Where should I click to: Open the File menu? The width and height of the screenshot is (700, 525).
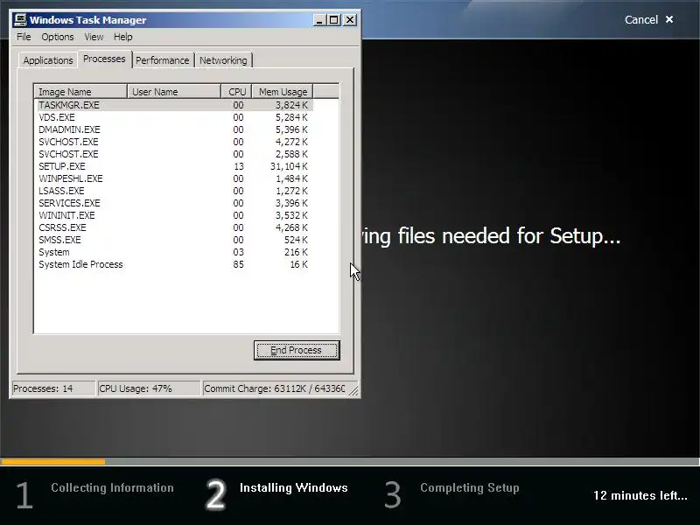24,37
